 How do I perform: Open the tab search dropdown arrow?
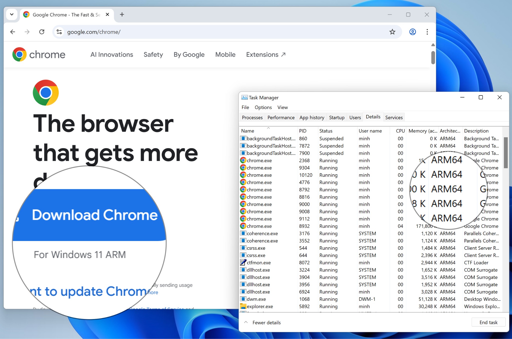pyautogui.click(x=11, y=14)
